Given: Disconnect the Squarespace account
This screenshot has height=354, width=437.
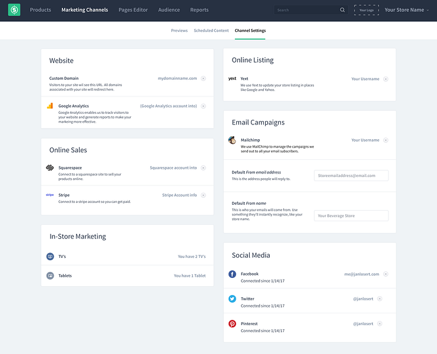Looking at the screenshot, I should click(x=203, y=168).
